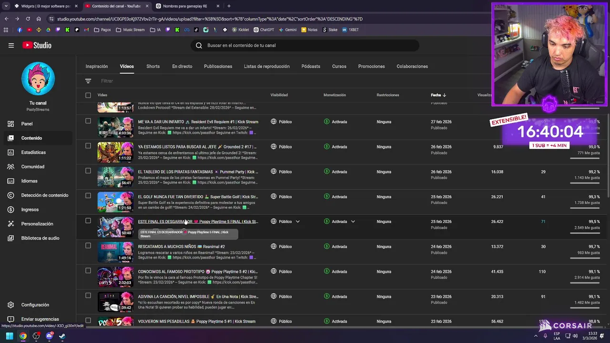Open the TikTok bookmark icon
This screenshot has width=610, height=343.
196,30
